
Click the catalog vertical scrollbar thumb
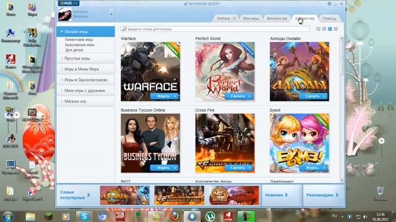(x=342, y=58)
